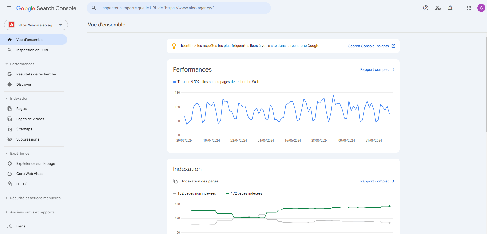Click the Liens network icon
The width and height of the screenshot is (487, 234).
pyautogui.click(x=10, y=226)
